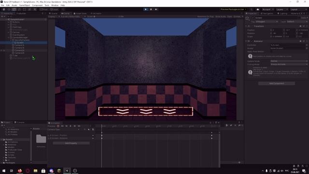The height and width of the screenshot is (174, 309).
Task: Click the Position X field in Transform
Action: coord(277,30)
